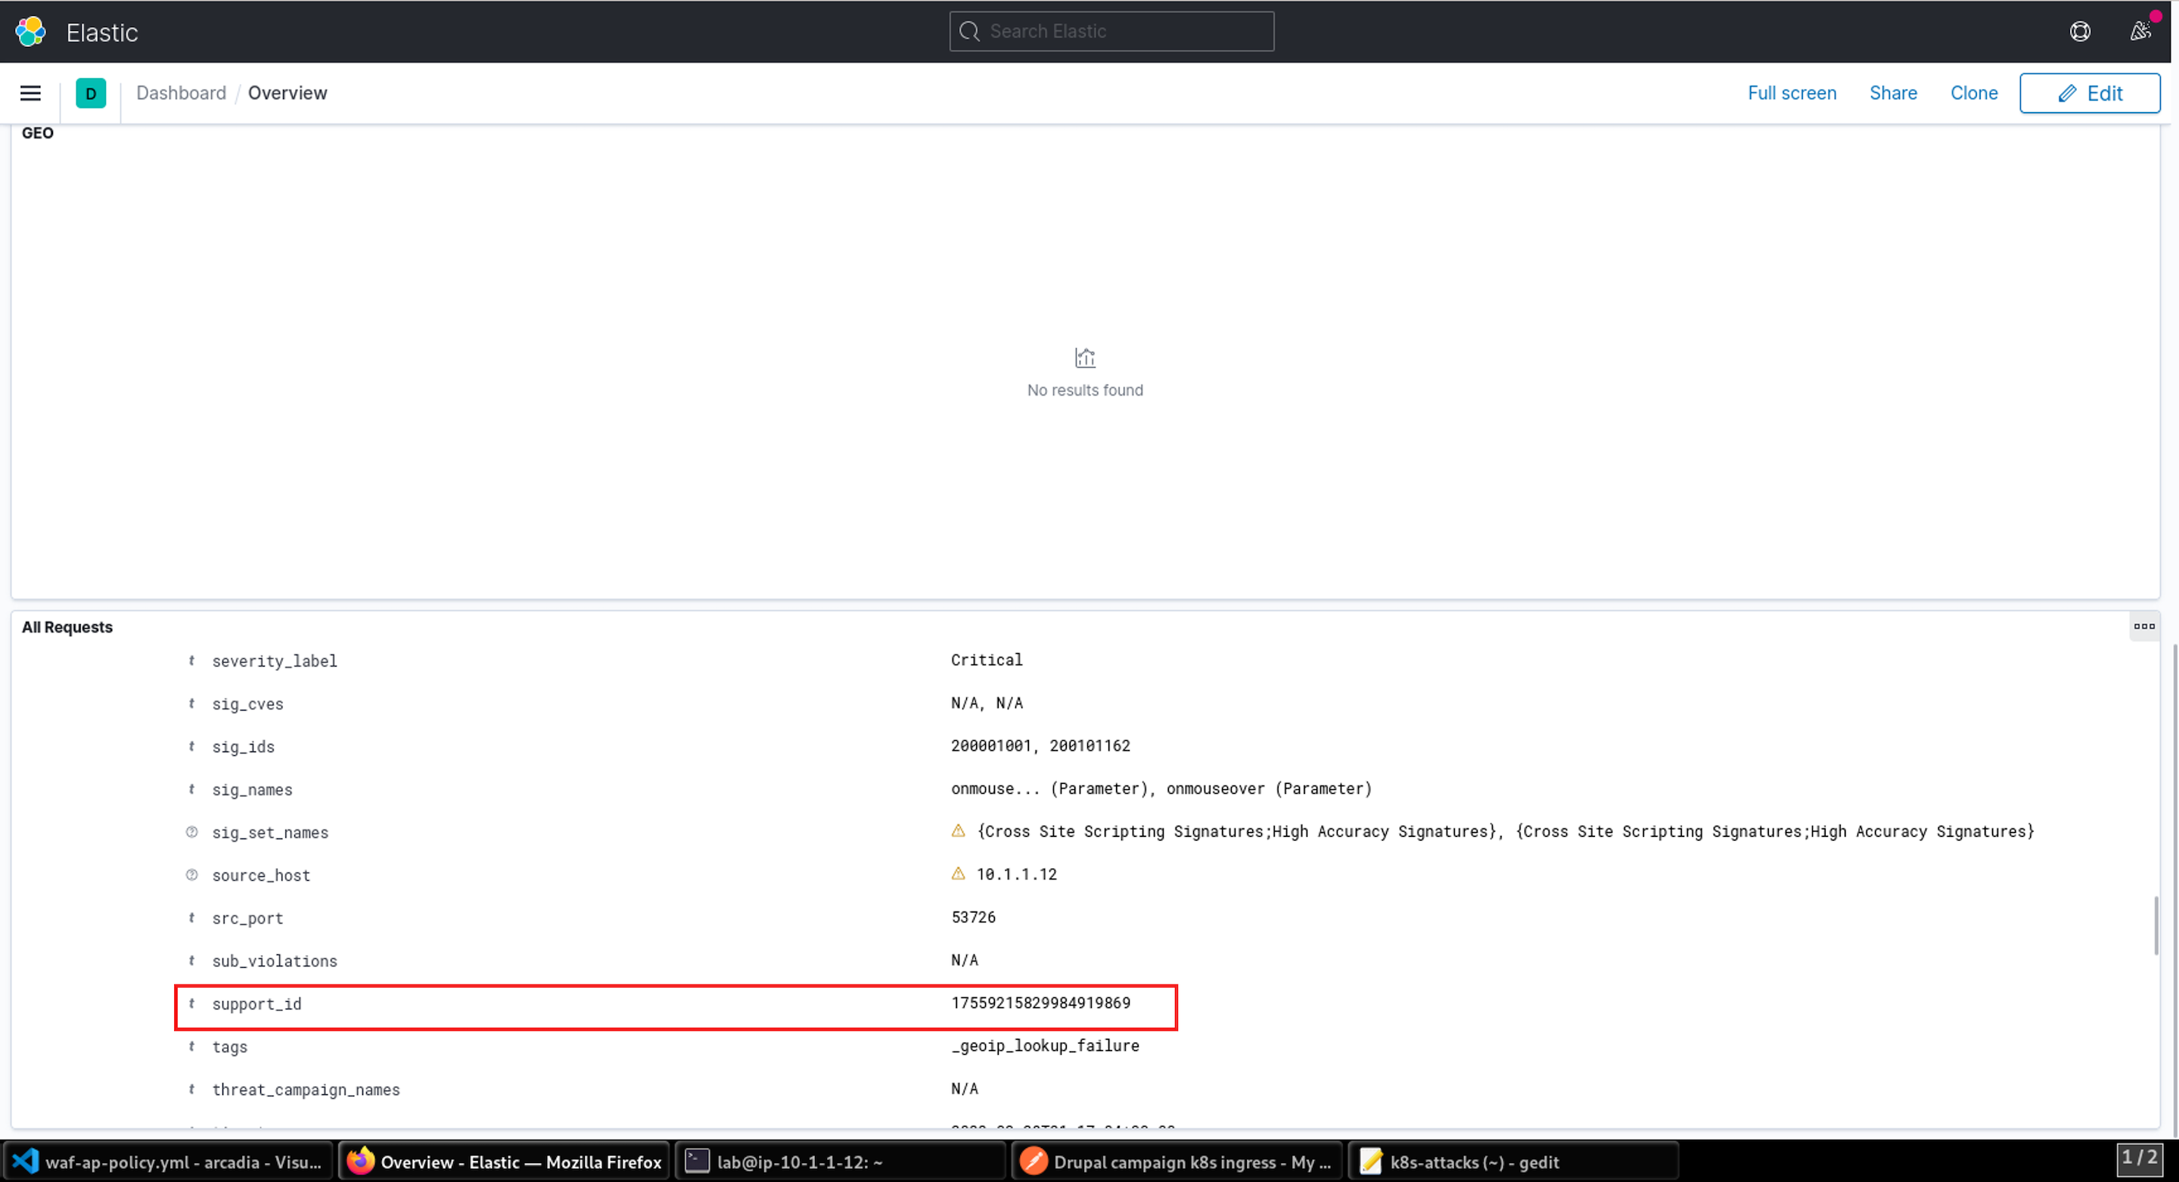Open All Requests panel options menu
Image resolution: width=2179 pixels, height=1182 pixels.
tap(2144, 626)
